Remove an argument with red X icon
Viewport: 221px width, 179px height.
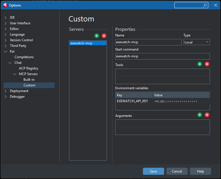tap(207, 115)
